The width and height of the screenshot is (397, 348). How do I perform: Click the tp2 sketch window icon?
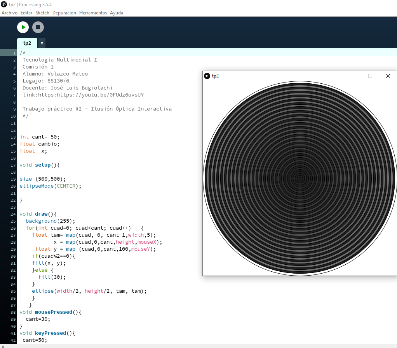207,76
